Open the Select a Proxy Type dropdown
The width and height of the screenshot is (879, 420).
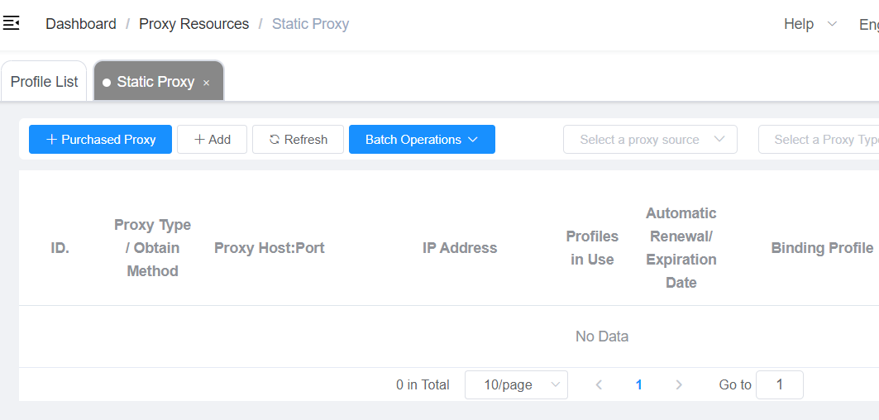pos(819,140)
